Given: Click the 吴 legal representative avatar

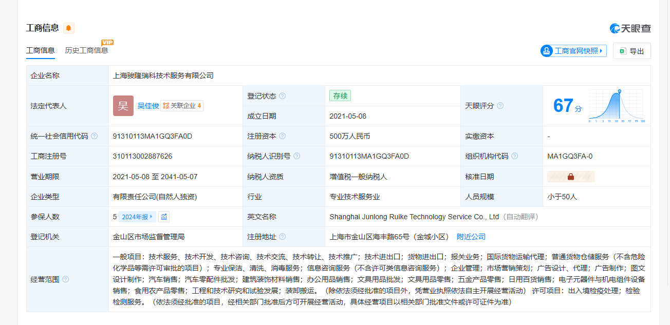Looking at the screenshot, I should pyautogui.click(x=123, y=106).
